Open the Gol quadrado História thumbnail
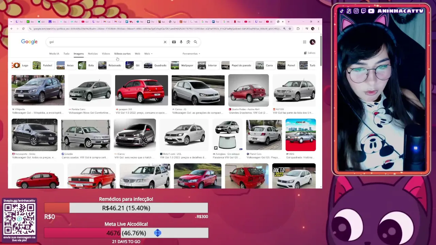Viewport: 436px width, 245px height. point(300,135)
